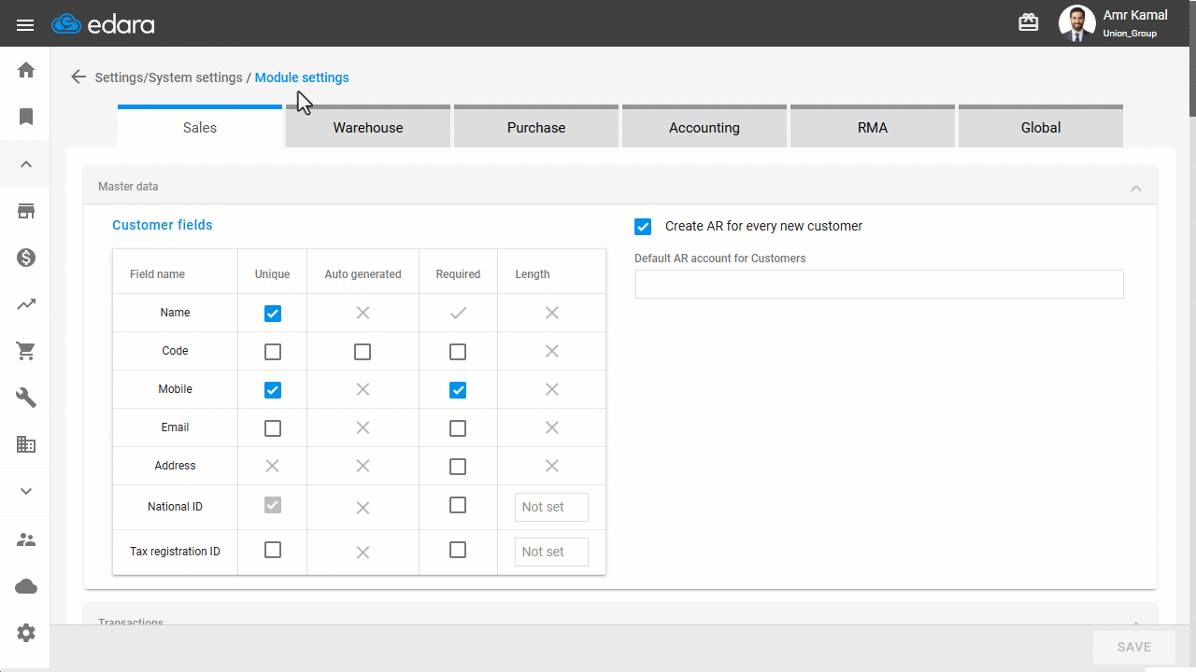Check Unique for Tax registration ID
This screenshot has height=672, width=1196.
click(273, 550)
